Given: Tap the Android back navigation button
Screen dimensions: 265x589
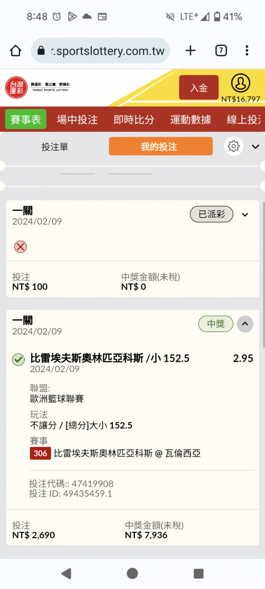Looking at the screenshot, I should point(66,573).
